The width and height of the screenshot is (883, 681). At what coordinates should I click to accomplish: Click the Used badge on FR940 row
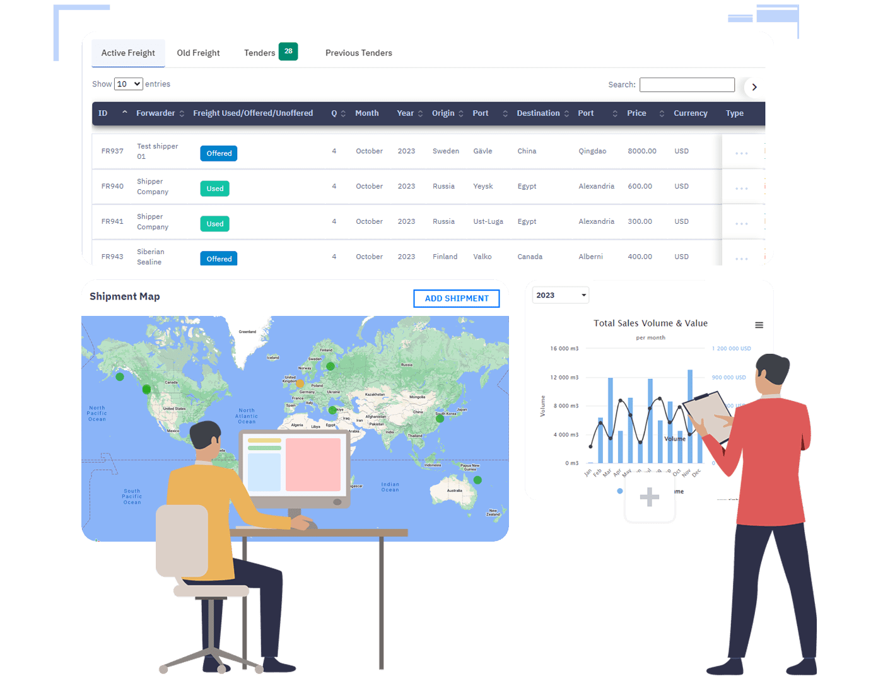[215, 189]
